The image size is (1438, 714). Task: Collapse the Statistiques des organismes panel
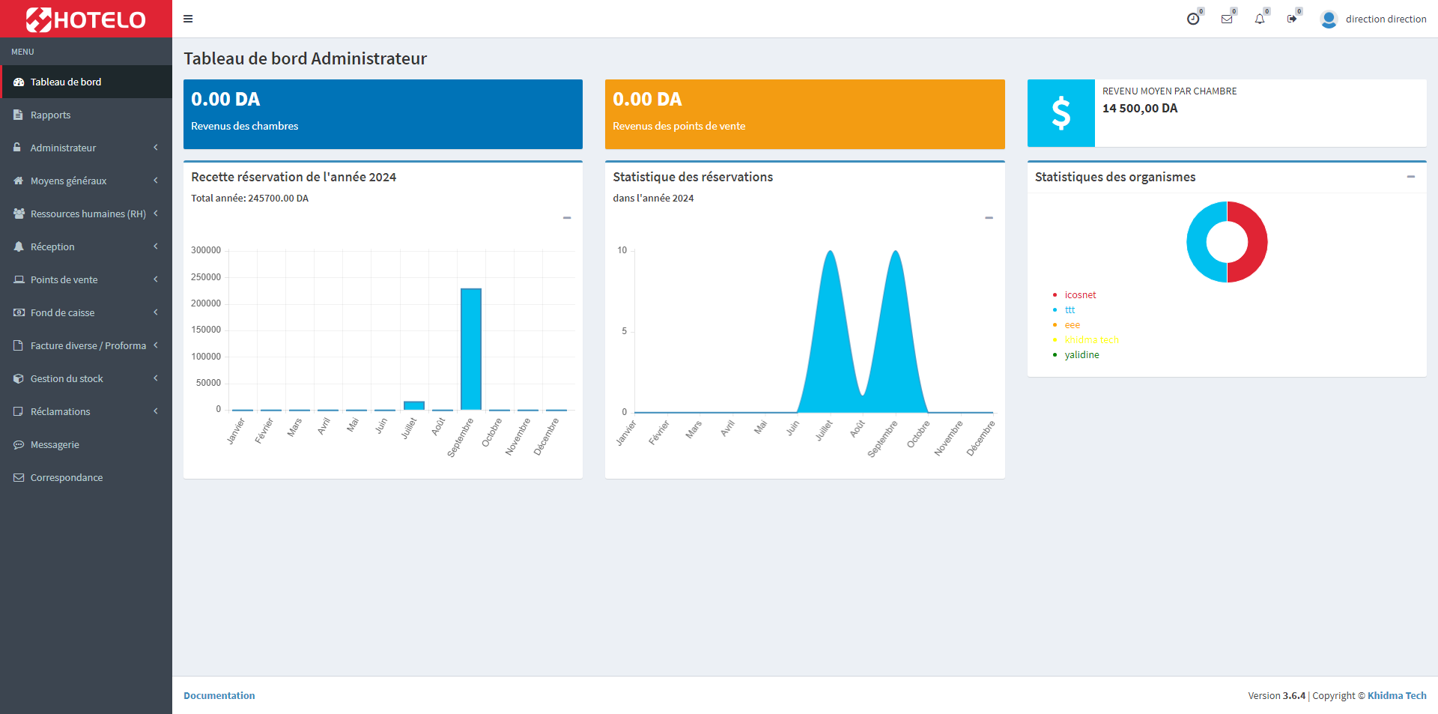1410,177
